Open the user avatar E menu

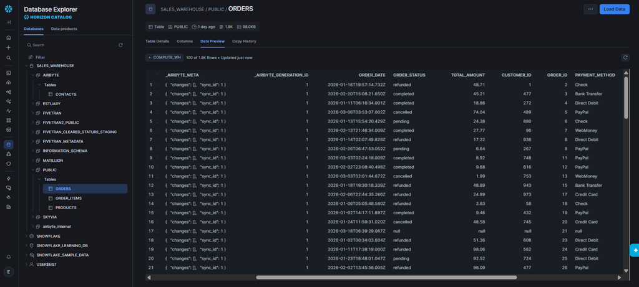[x=9, y=272]
